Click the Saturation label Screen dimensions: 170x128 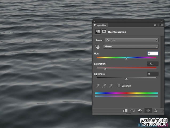pos(100,64)
